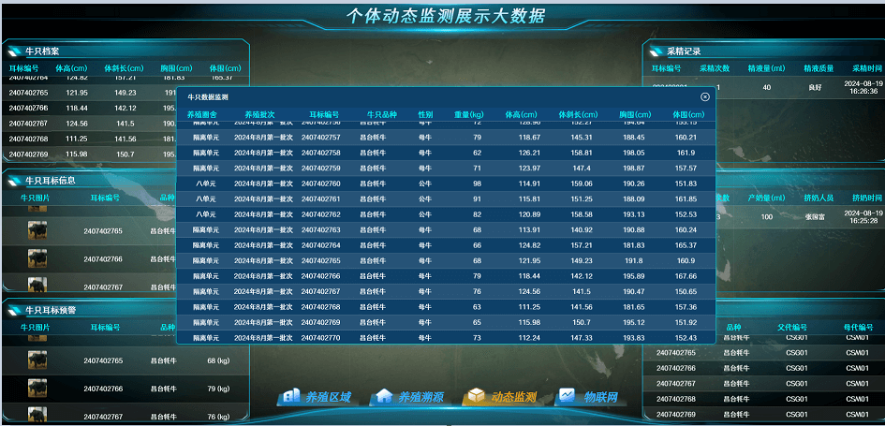Screen dimensions: 885x426
Task: Switch to the 物联网 tab label
Action: pos(601,398)
